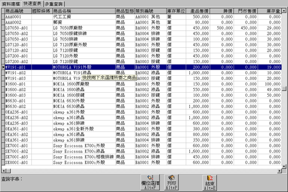Open the 多重查詢 tab
The height and width of the screenshot is (192, 288).
[54, 4]
